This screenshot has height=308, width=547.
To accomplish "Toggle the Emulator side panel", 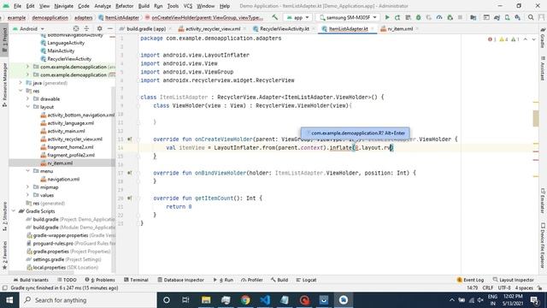I will pyautogui.click(x=543, y=201).
